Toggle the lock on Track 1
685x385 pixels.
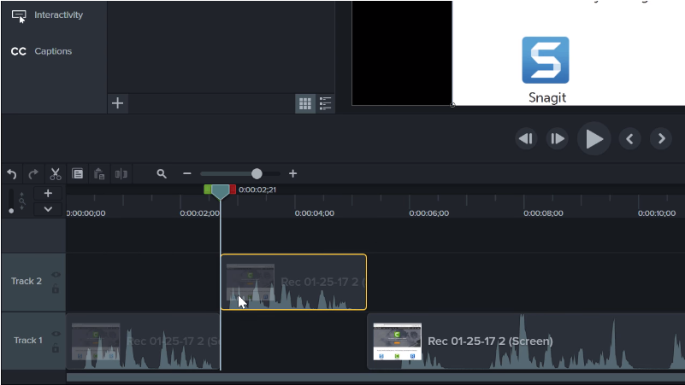pos(56,348)
